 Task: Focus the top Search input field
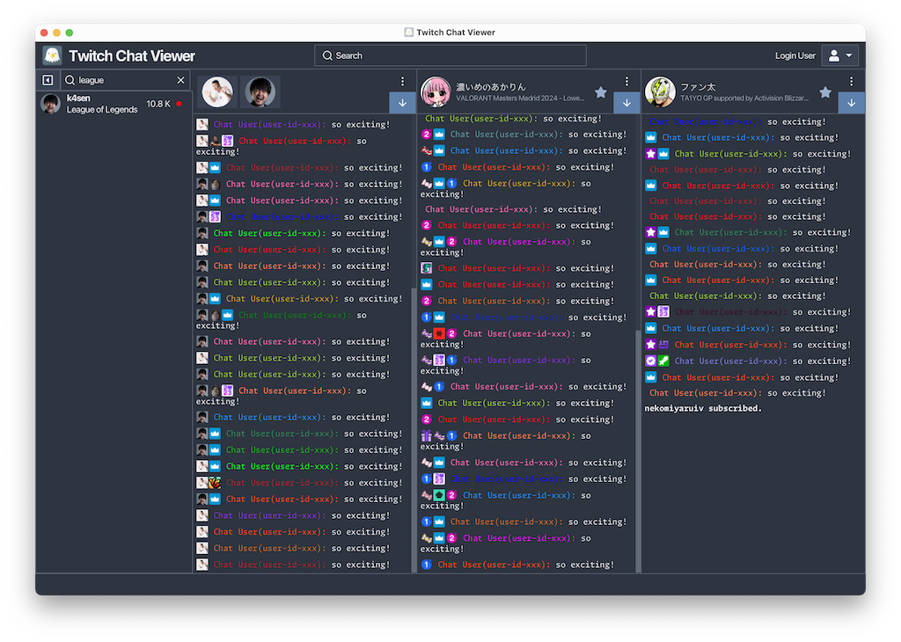[450, 55]
